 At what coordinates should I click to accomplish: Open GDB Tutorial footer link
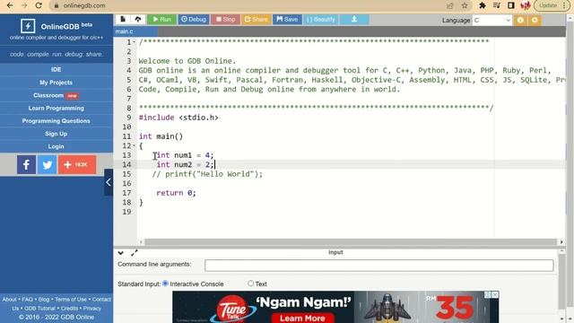[39, 309]
